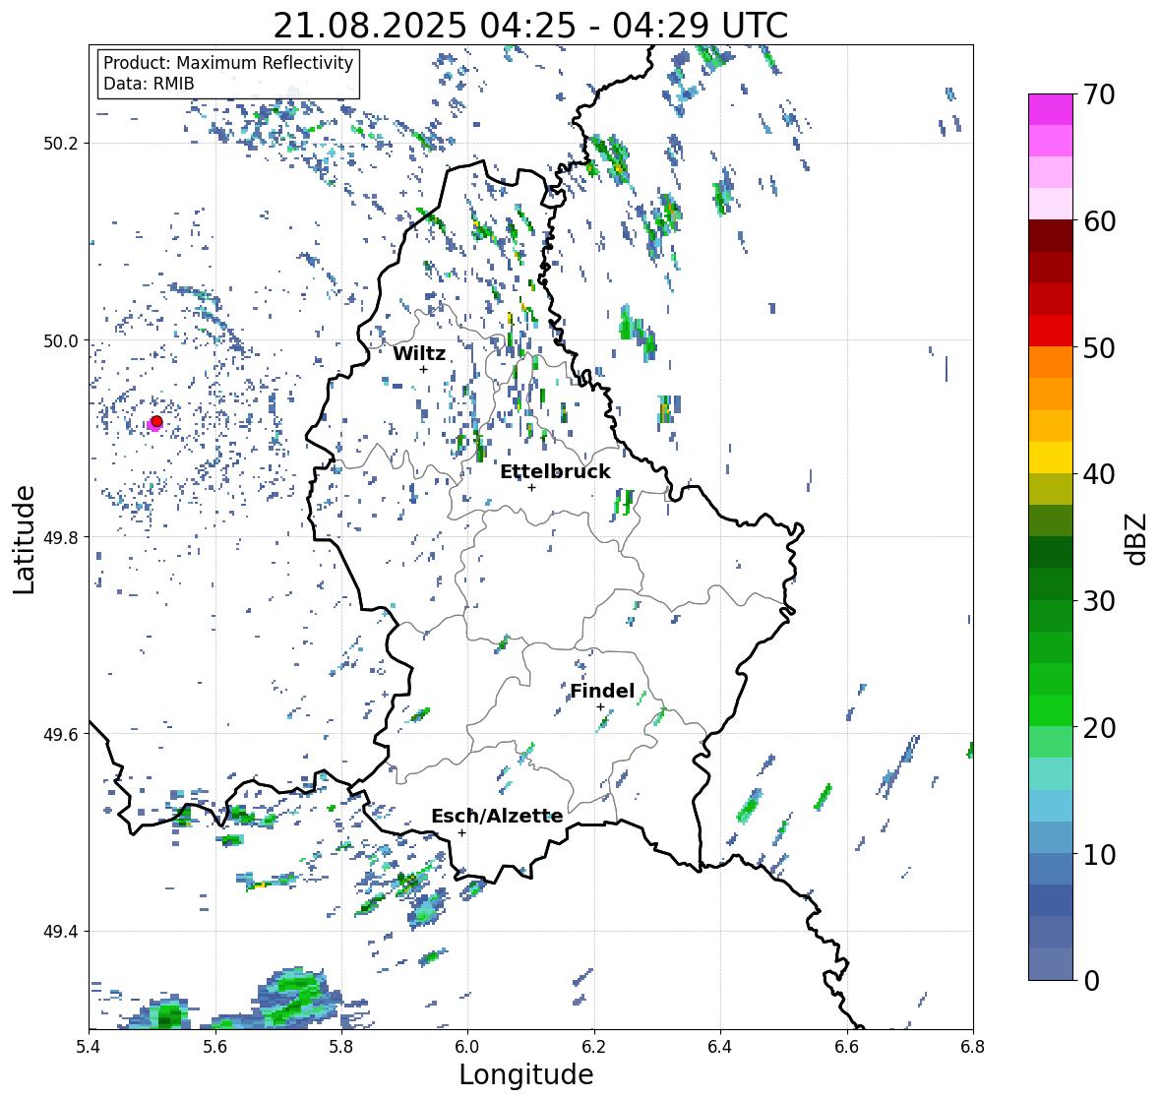Click the colorbar label 10

(1099, 854)
